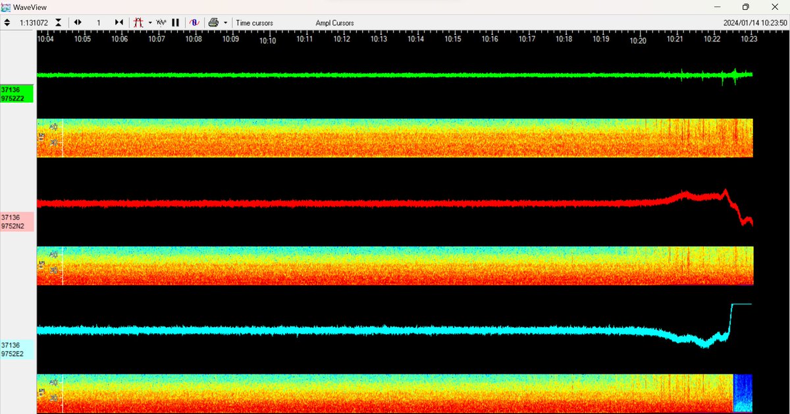
Task: Click the WaveView title bar icon
Action: [x=7, y=7]
